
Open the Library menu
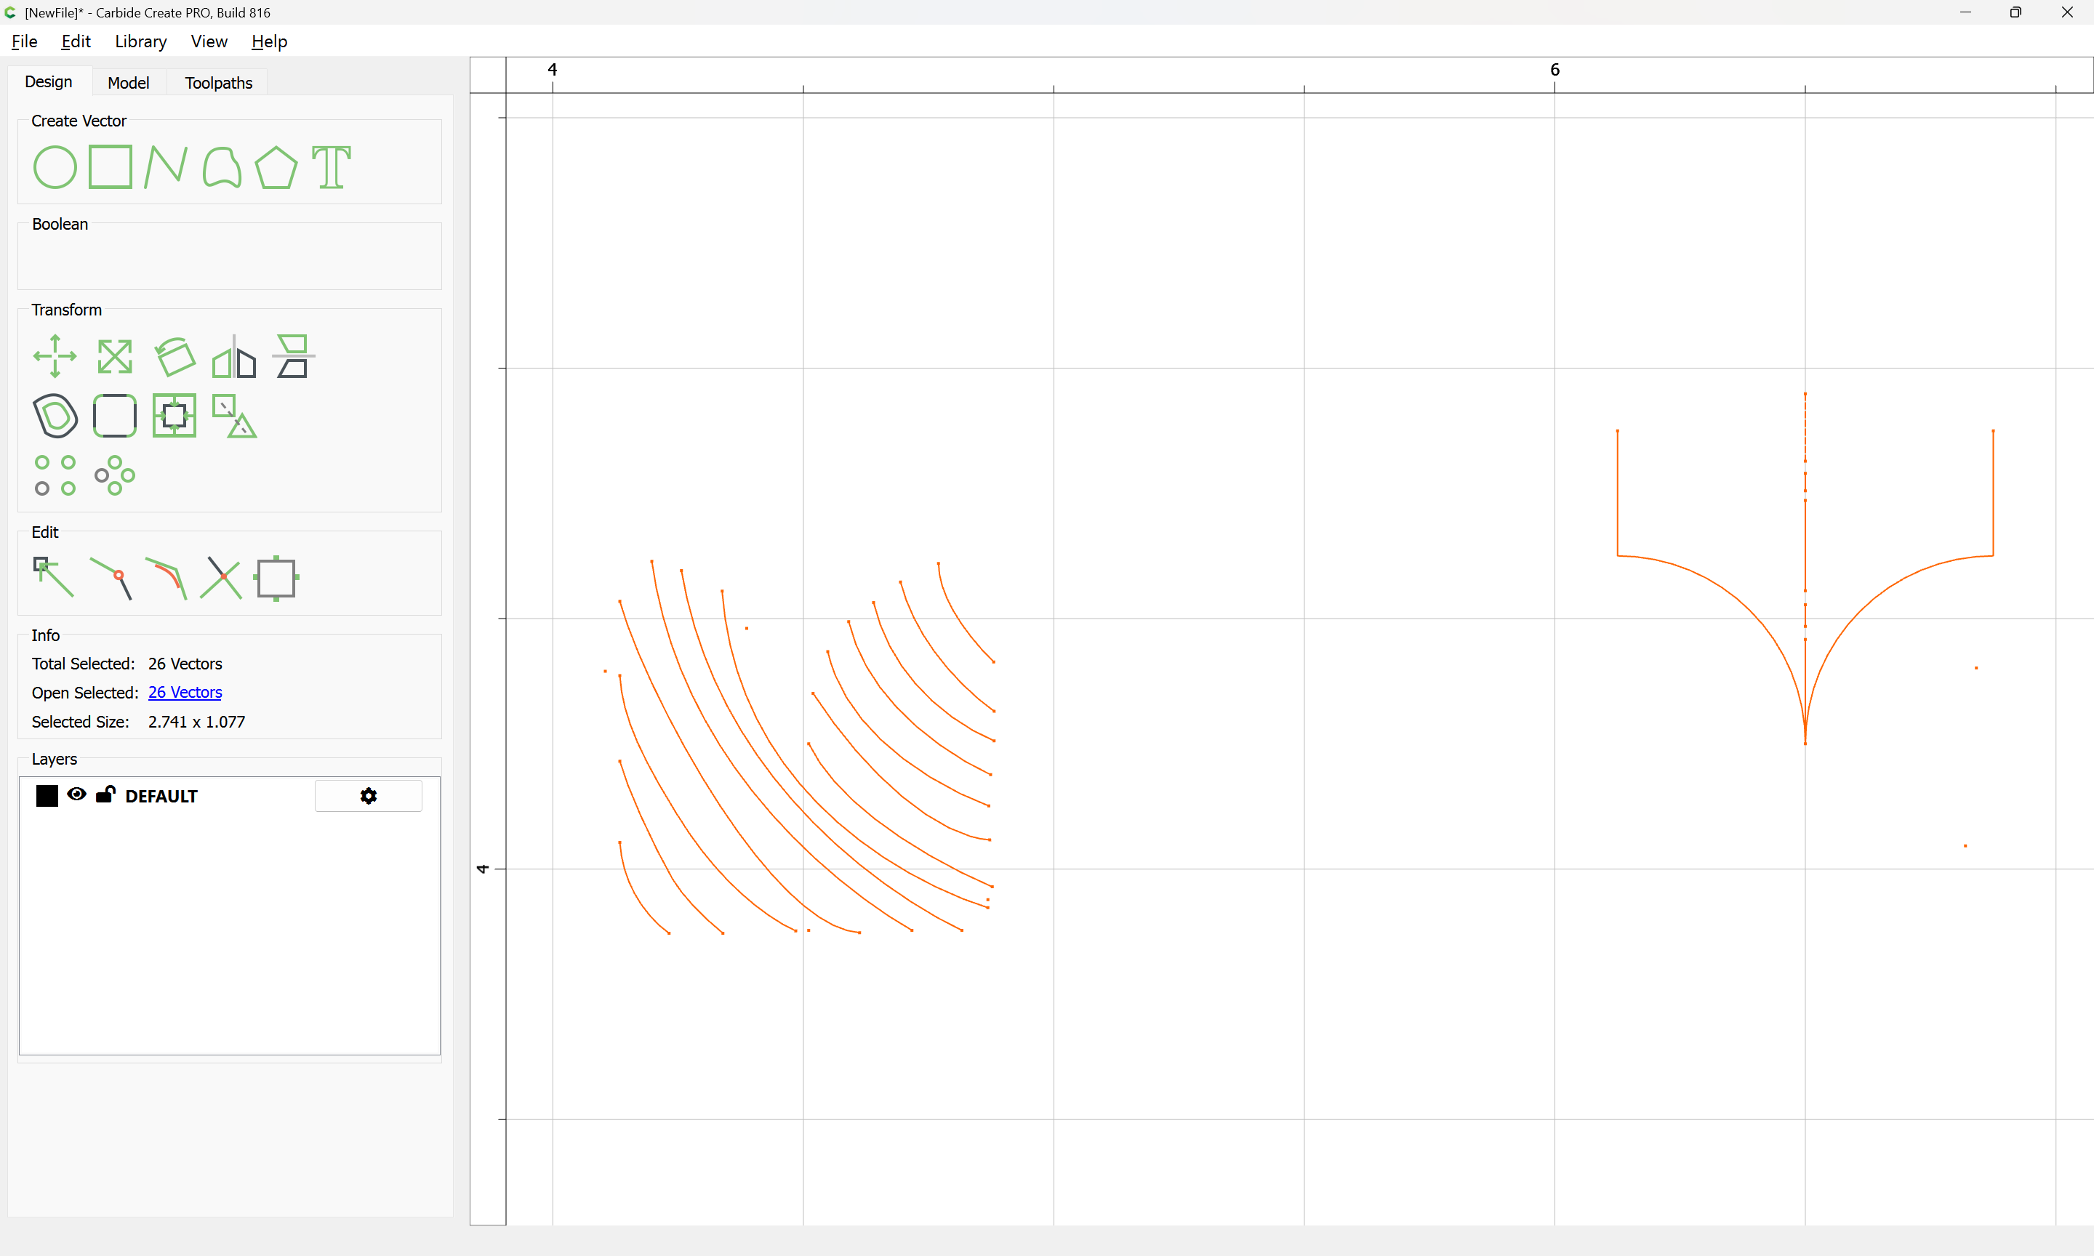[140, 41]
